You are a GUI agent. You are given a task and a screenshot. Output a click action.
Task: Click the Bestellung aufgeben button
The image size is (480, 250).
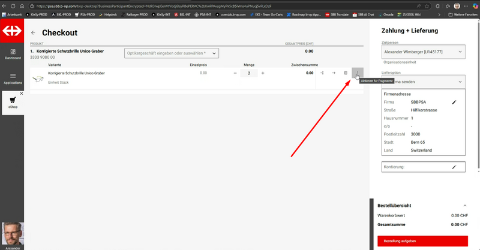422,240
